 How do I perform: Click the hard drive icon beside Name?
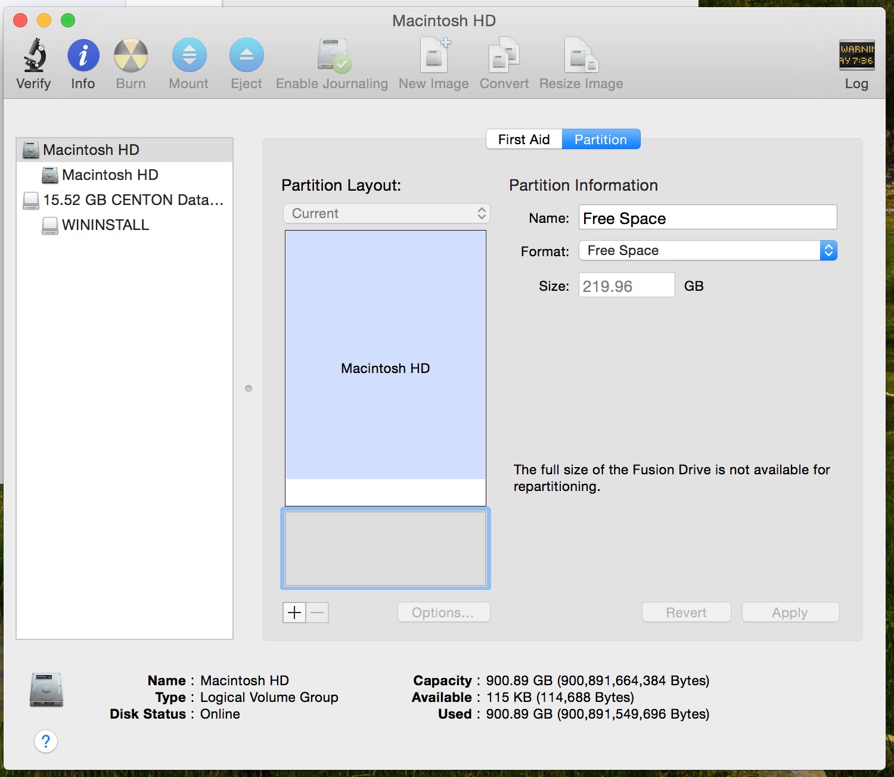(46, 690)
